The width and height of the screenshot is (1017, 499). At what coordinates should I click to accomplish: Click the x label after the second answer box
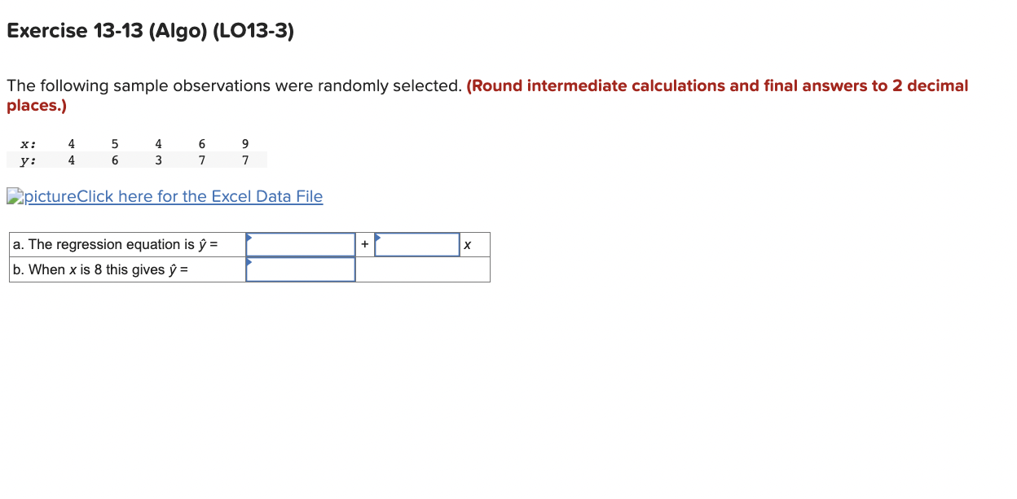pos(467,244)
